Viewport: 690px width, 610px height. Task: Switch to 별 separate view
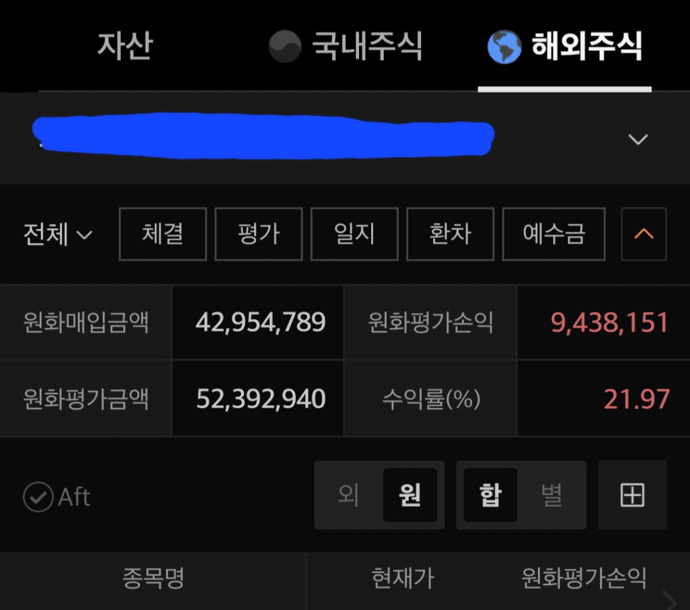click(551, 495)
